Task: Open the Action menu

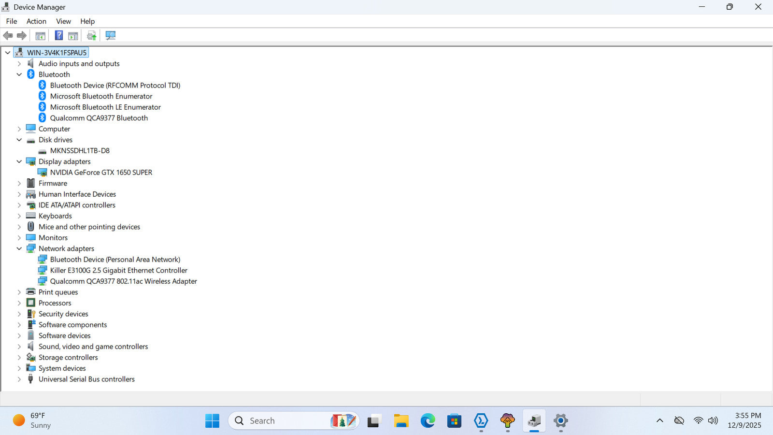Action: coord(36,21)
